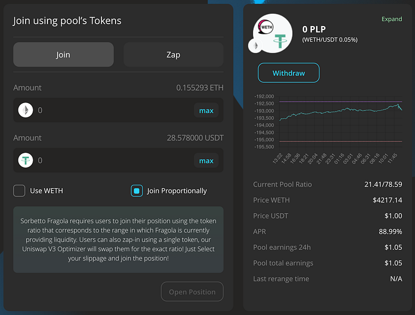Click the purple upper range line on chart

(x=341, y=101)
